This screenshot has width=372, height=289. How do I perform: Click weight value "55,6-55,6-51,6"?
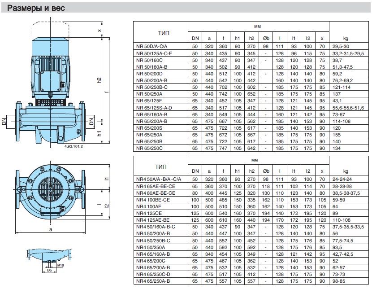click(x=348, y=108)
